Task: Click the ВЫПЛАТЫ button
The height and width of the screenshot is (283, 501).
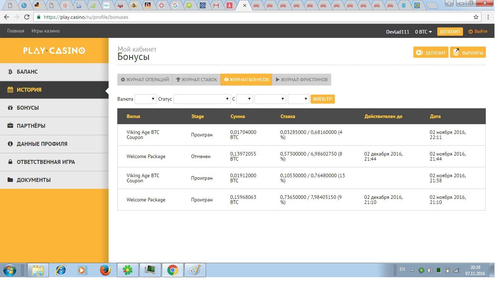Action: click(468, 52)
